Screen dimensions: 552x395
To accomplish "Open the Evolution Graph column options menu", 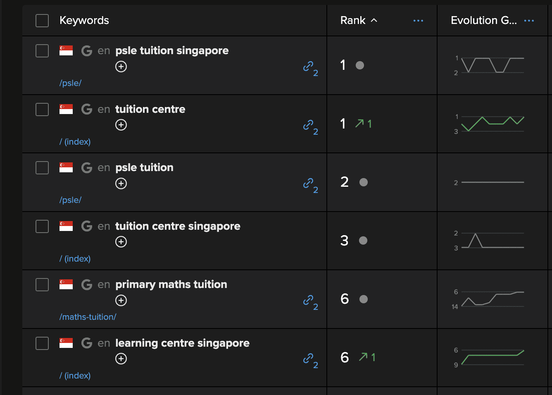I will tap(529, 21).
